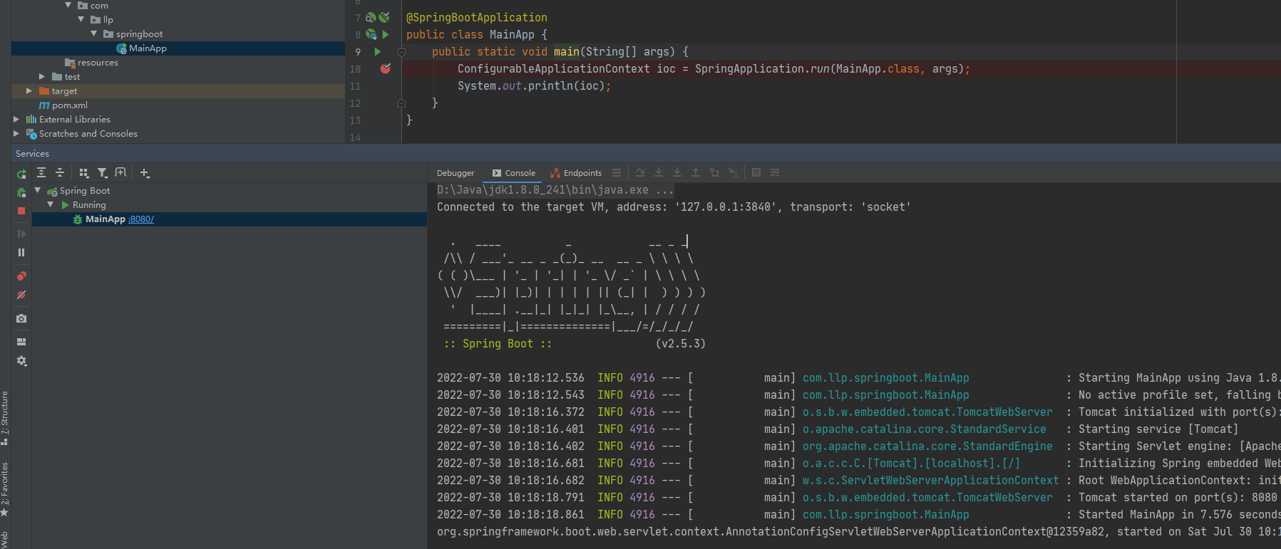
Task: Fold the main method at line 9
Action: pos(401,52)
